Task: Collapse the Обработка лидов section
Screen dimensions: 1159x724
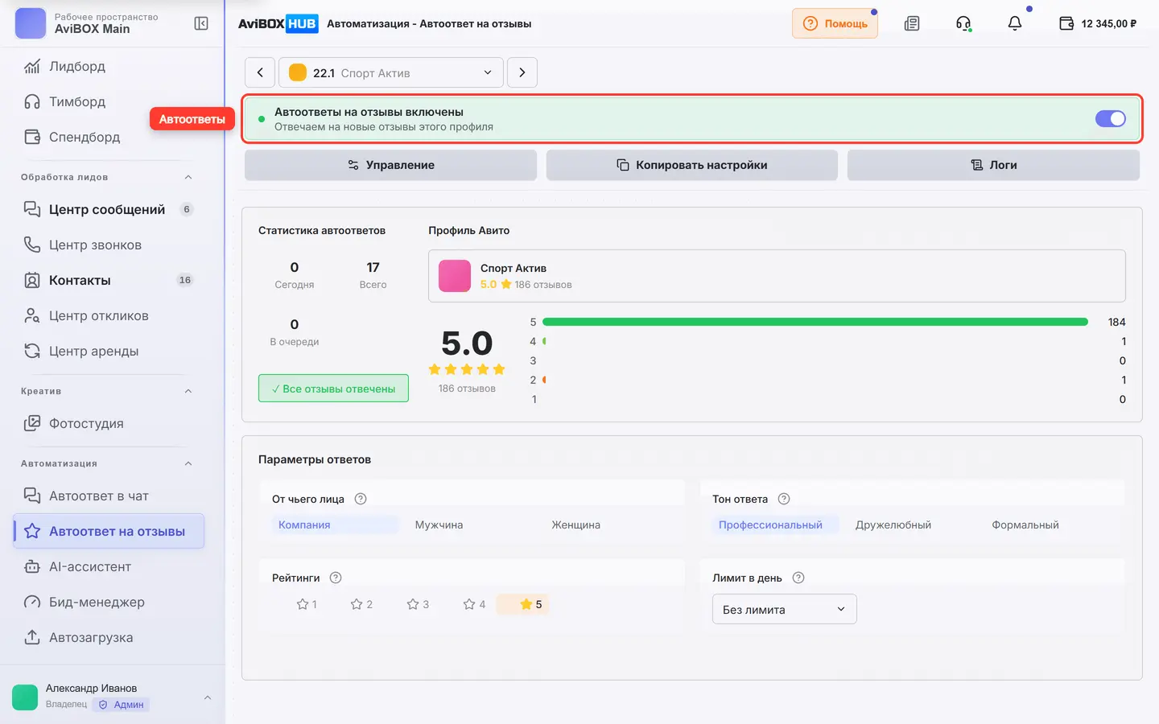Action: (188, 177)
